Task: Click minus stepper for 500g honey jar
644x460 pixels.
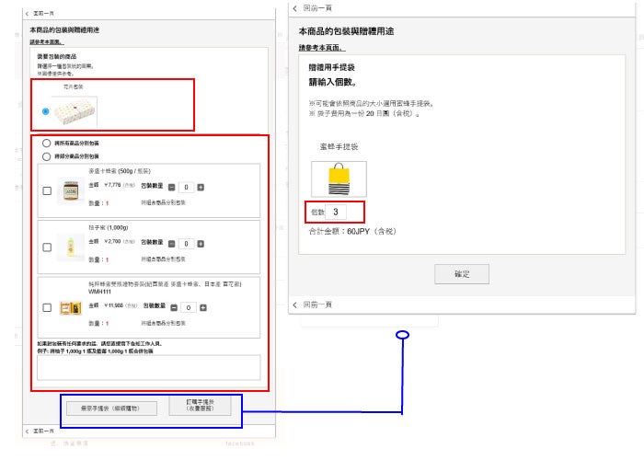Action: point(171,188)
